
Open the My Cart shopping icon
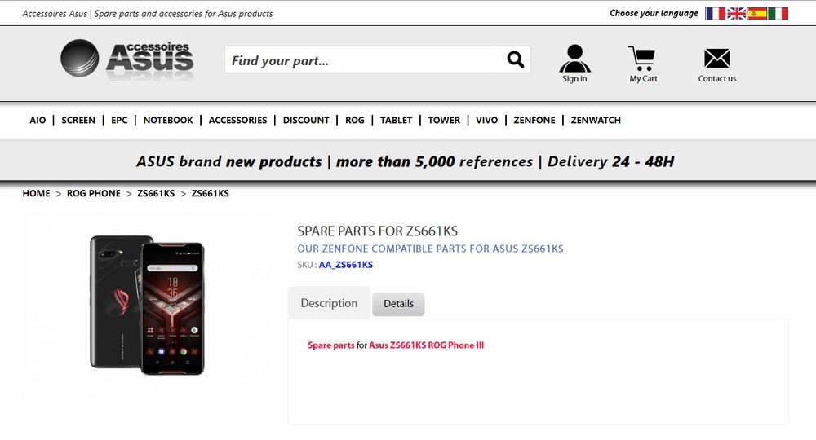click(643, 59)
